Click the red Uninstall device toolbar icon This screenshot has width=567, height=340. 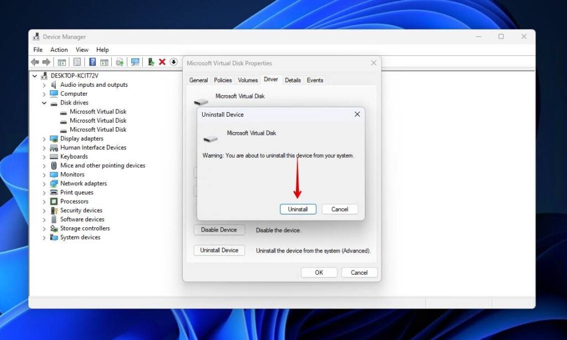pos(162,62)
